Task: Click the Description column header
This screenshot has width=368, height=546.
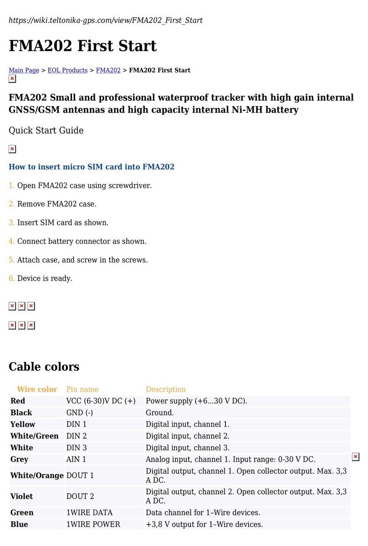Action: tap(166, 389)
